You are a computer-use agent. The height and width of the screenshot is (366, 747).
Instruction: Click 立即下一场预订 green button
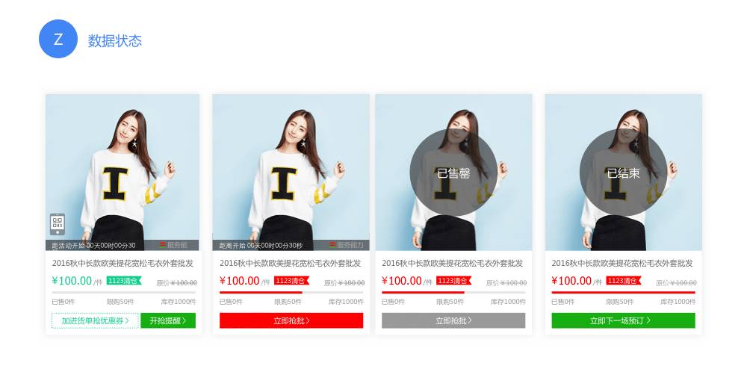click(623, 320)
